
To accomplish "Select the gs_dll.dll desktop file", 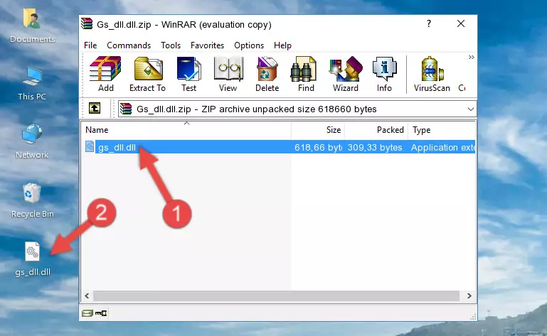I will coord(33,260).
